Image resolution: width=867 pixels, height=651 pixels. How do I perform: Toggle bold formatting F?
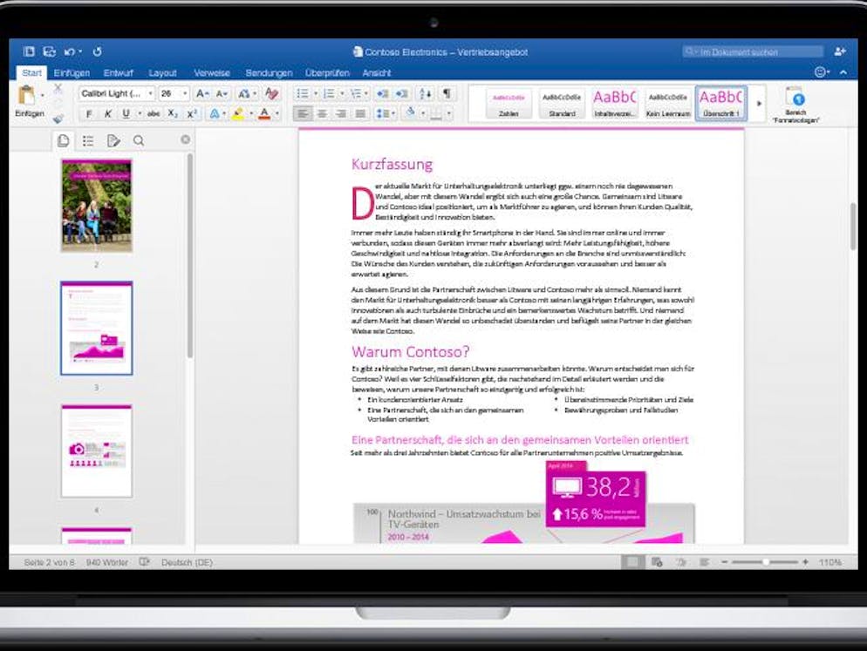(88, 114)
